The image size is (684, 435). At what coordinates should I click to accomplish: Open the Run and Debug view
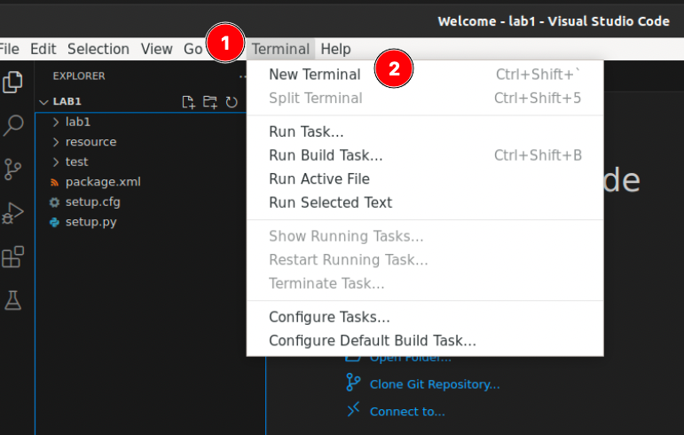[12, 213]
